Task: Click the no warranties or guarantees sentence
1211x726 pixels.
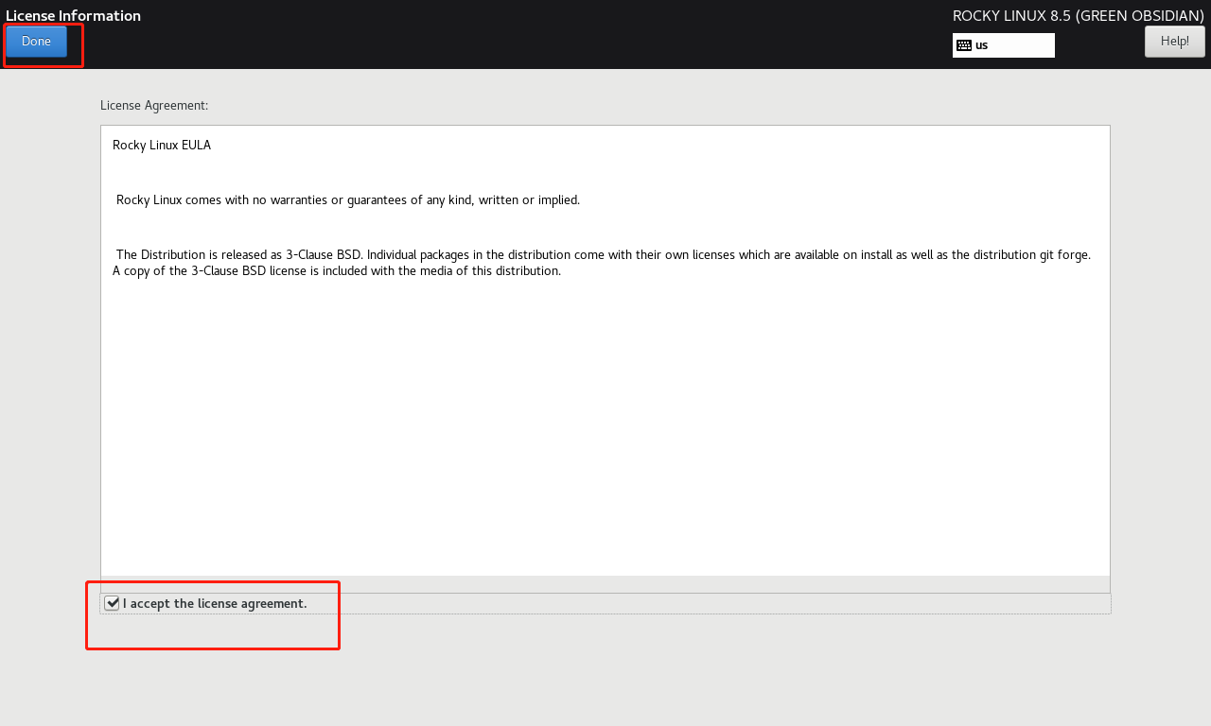Action: click(x=348, y=200)
